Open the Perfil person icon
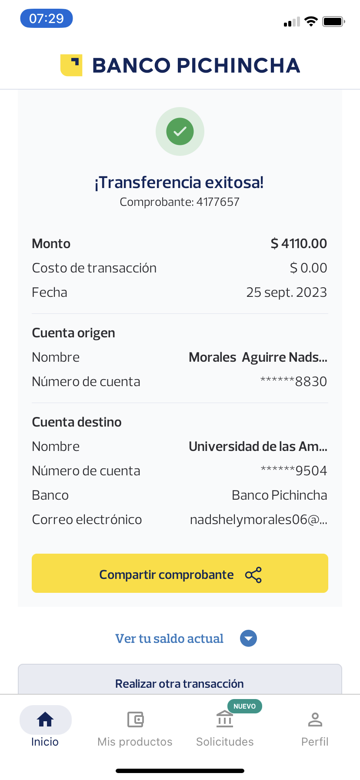This screenshot has height=780, width=360. point(315,719)
